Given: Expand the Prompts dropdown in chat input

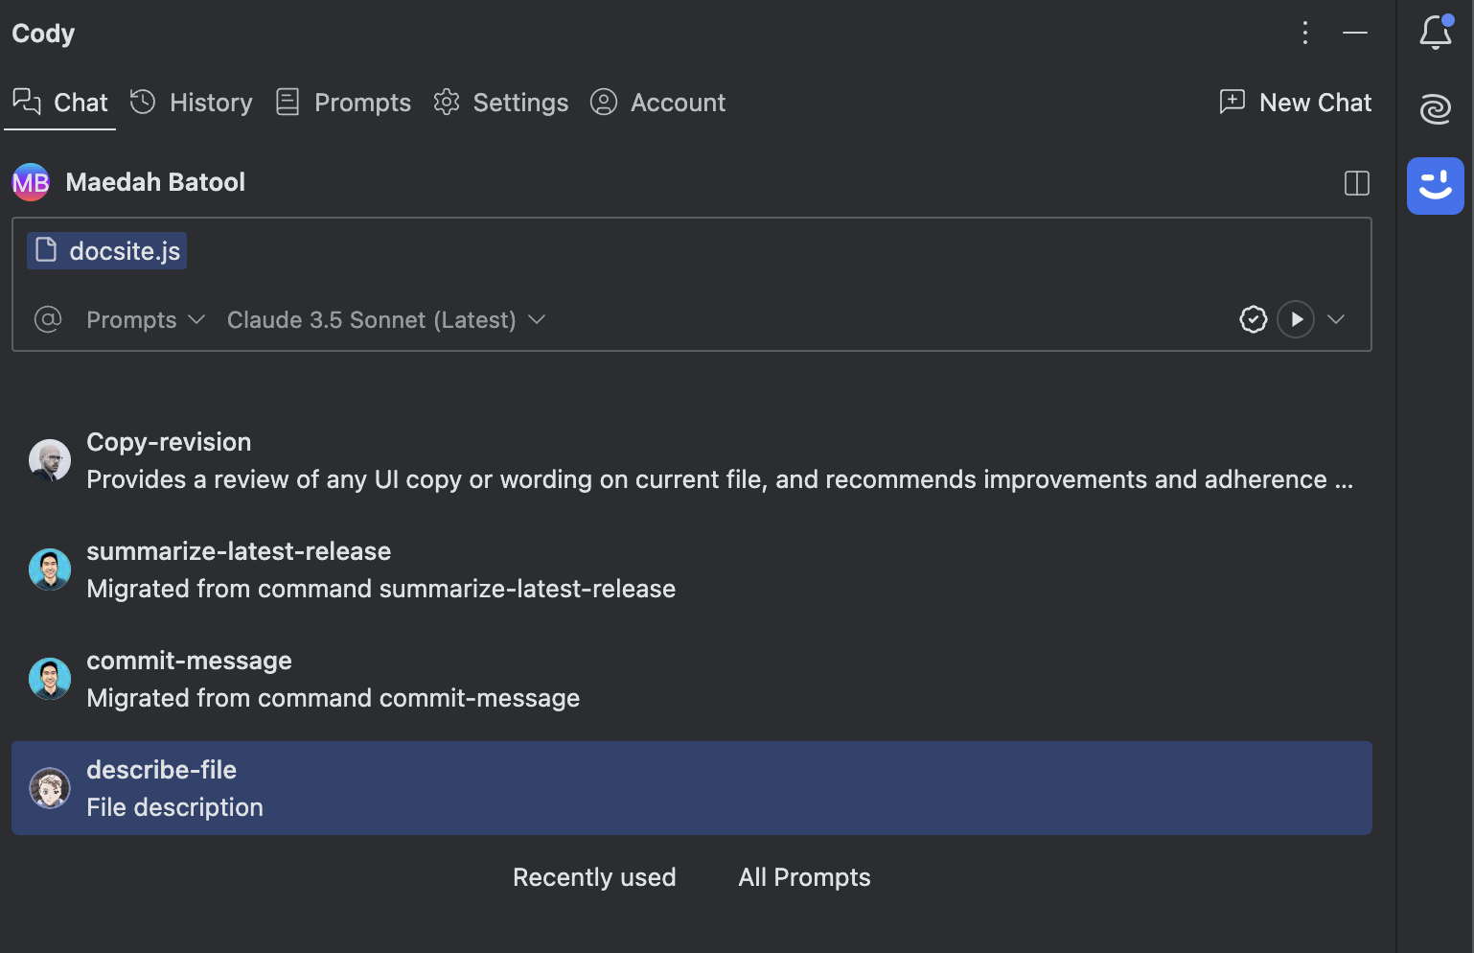Looking at the screenshot, I should 146,319.
